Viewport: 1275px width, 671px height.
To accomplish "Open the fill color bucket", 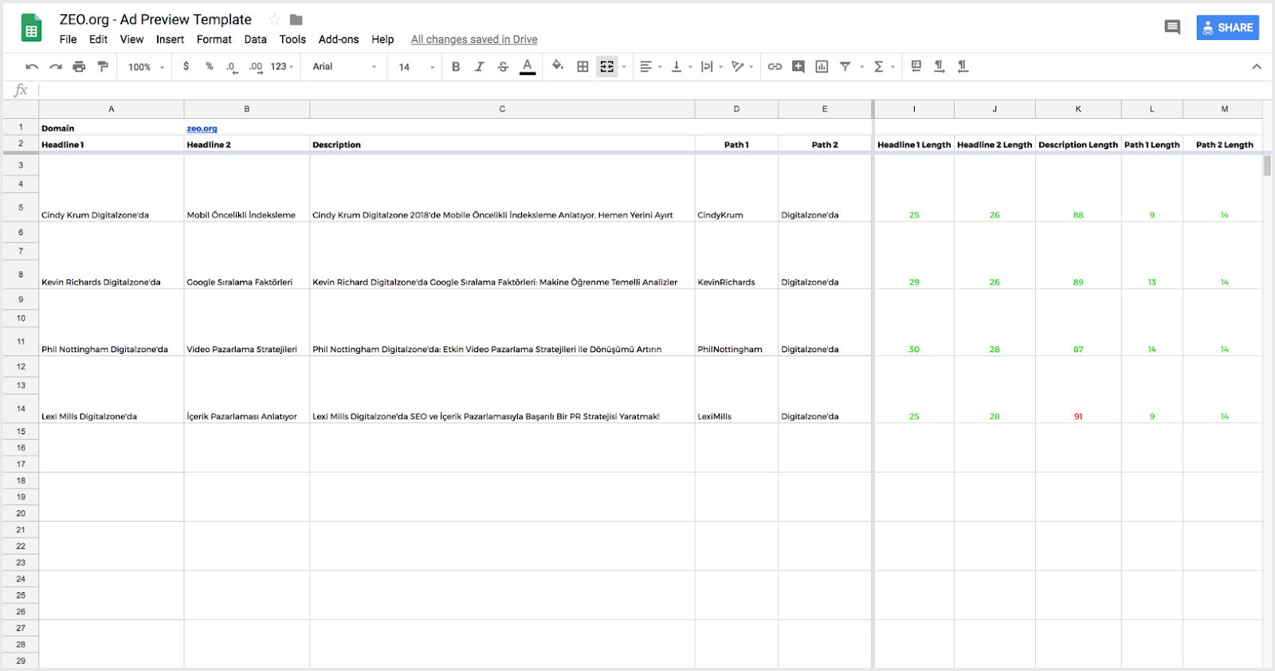I will click(x=558, y=66).
